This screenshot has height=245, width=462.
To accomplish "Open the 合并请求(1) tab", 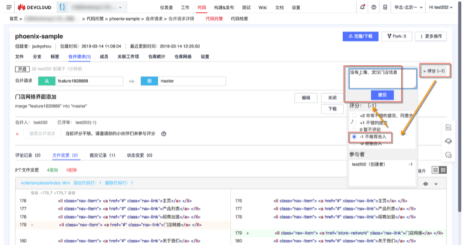I will (x=79, y=57).
